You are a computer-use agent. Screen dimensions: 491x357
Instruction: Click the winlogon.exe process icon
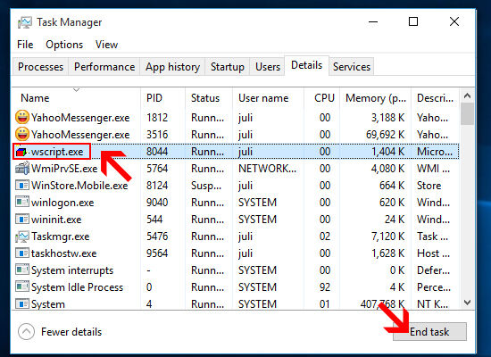(22, 203)
